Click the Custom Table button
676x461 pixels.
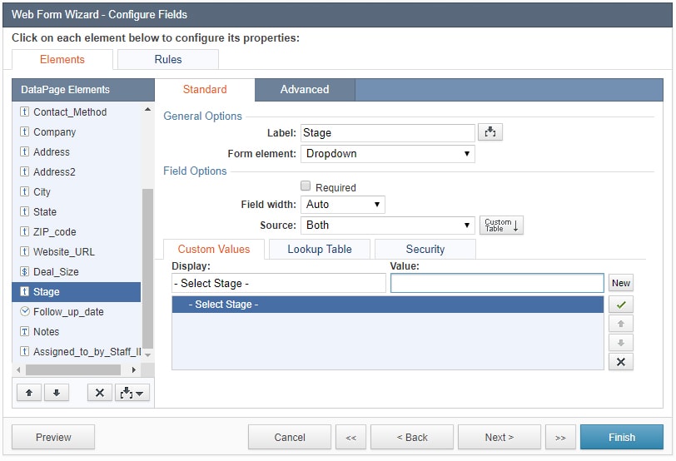(501, 226)
